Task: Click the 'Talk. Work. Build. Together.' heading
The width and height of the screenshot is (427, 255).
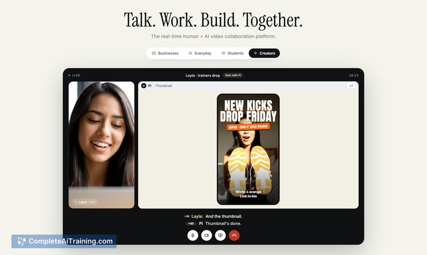Action: [x=213, y=20]
